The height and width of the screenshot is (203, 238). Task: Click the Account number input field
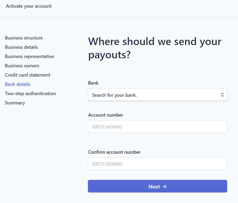point(157,127)
